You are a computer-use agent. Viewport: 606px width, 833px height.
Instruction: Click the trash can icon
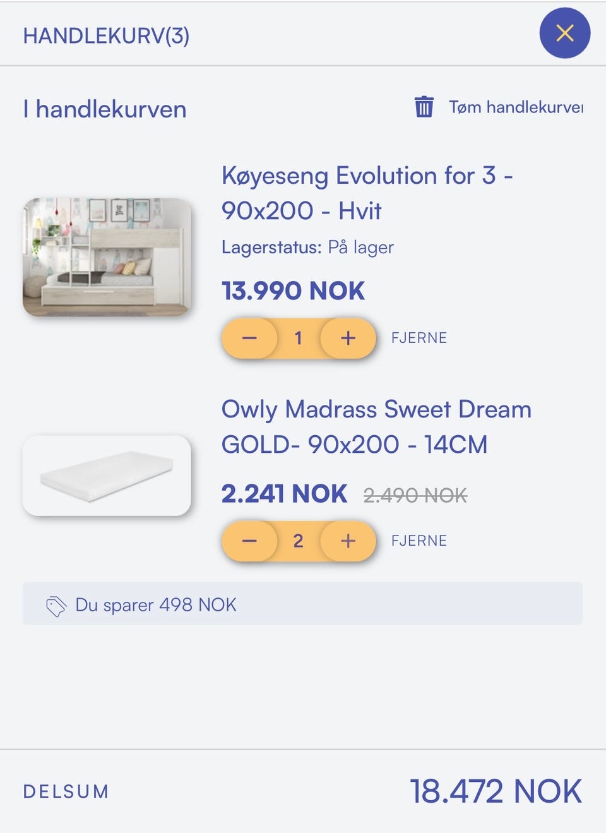(x=424, y=107)
